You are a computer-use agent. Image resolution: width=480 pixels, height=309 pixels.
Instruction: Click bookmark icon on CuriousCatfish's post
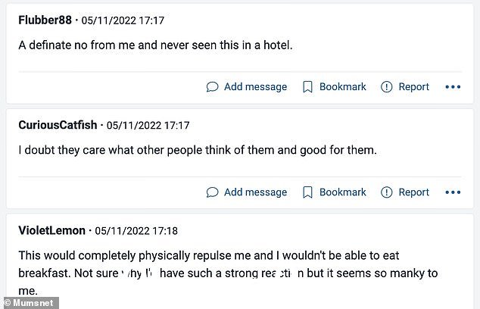pos(307,192)
